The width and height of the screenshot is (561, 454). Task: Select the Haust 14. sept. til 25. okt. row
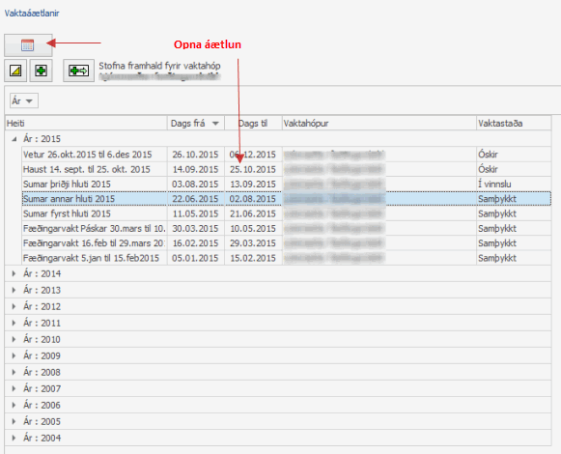[x=286, y=169]
